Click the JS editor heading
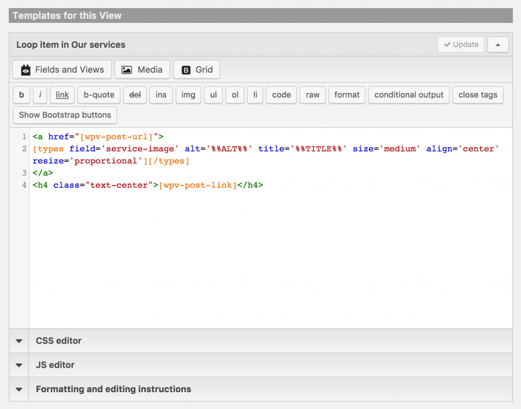This screenshot has height=409, width=521. tap(55, 365)
